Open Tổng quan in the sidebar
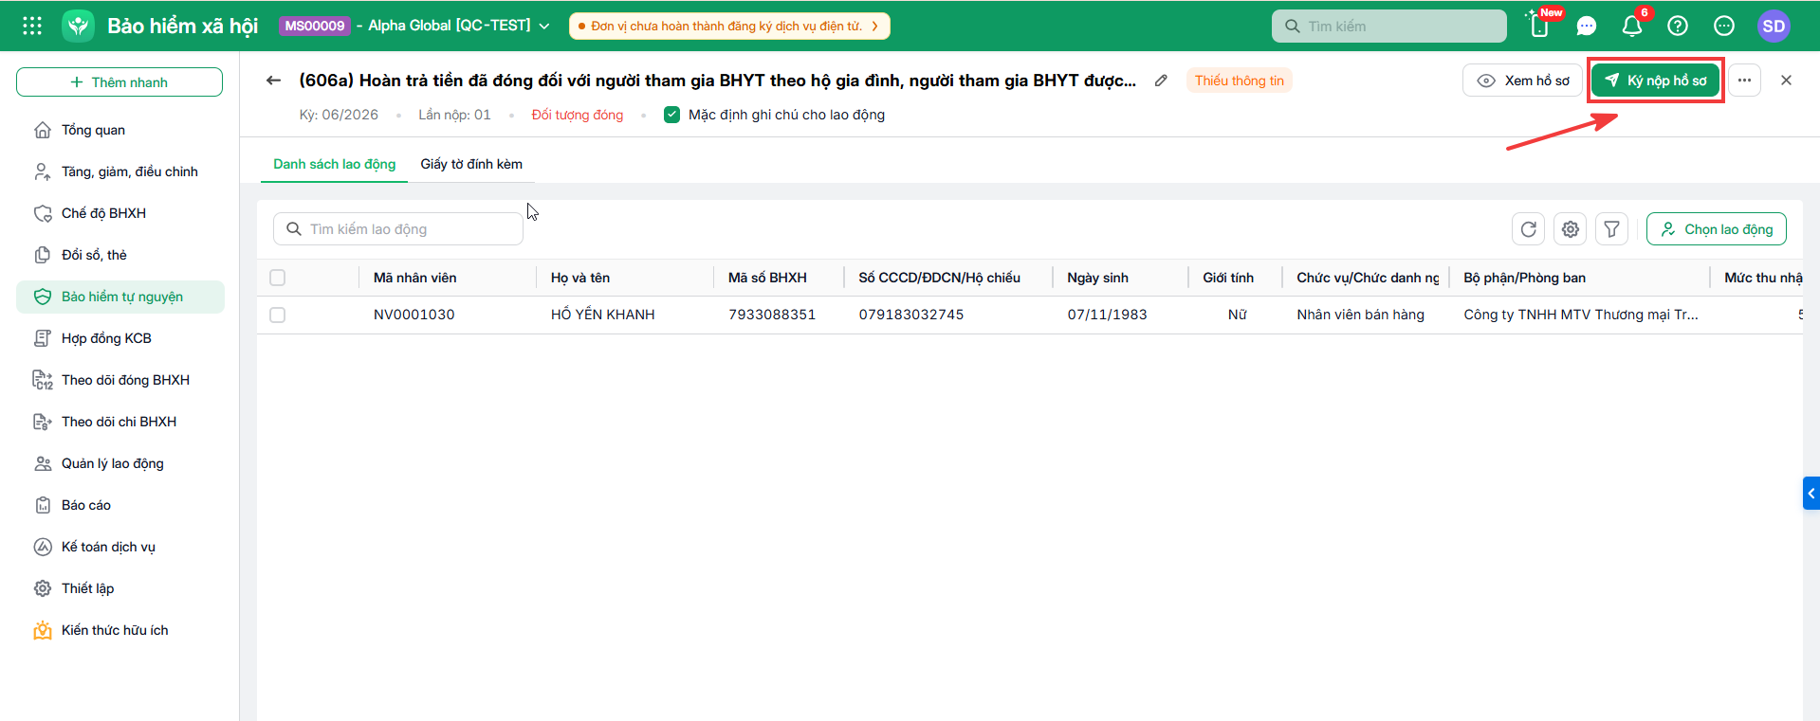The width and height of the screenshot is (1820, 721). (x=120, y=130)
